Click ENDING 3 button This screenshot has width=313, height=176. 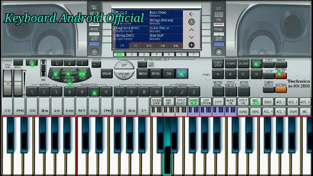click(194, 92)
